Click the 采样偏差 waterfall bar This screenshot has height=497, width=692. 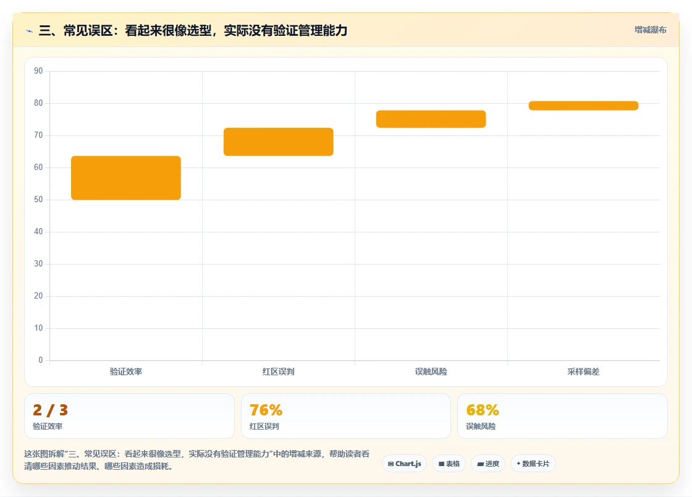(583, 106)
